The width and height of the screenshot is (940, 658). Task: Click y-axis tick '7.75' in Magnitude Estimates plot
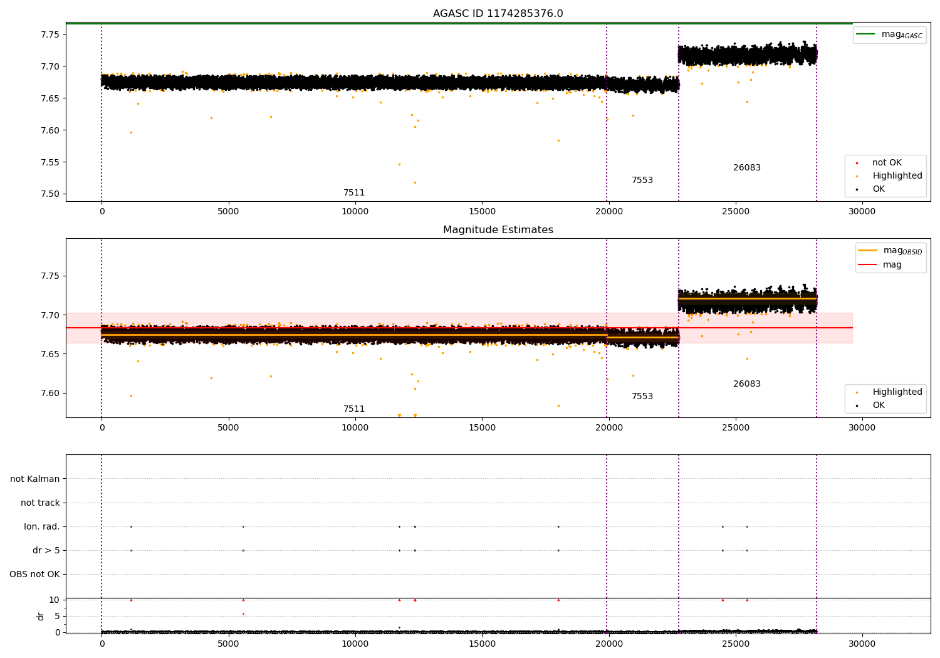50,276
